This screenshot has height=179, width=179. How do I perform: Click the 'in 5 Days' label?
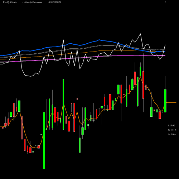pos(172,134)
